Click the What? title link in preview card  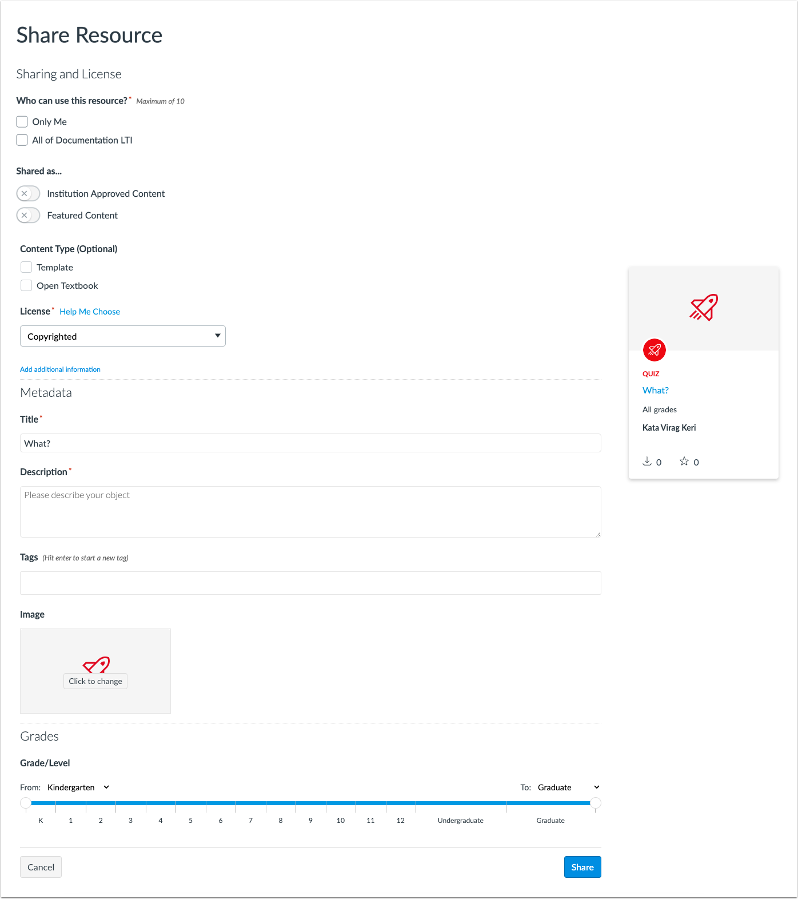pyautogui.click(x=656, y=391)
